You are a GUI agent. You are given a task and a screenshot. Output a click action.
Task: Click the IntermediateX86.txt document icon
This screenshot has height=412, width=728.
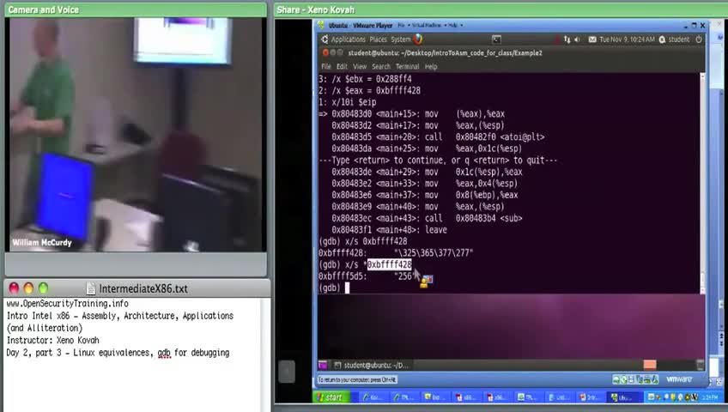[91, 288]
